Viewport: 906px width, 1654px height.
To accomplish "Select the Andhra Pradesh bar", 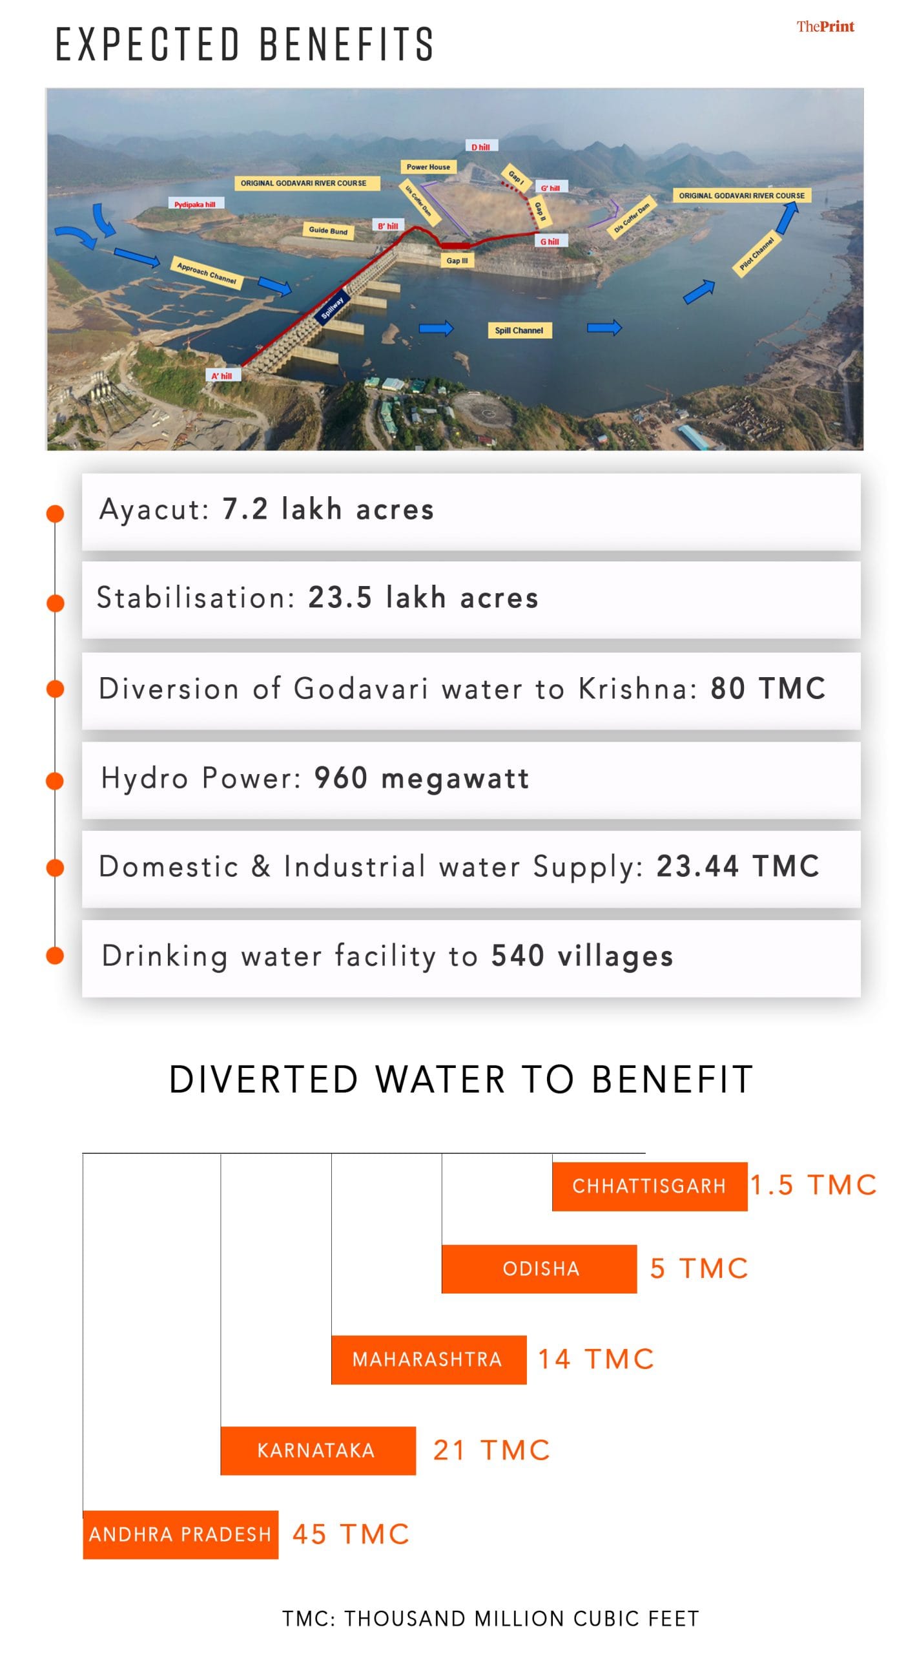I will tap(180, 1534).
